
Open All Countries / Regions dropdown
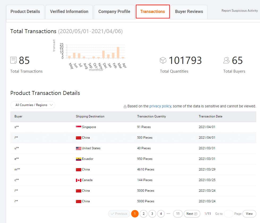click(33, 105)
